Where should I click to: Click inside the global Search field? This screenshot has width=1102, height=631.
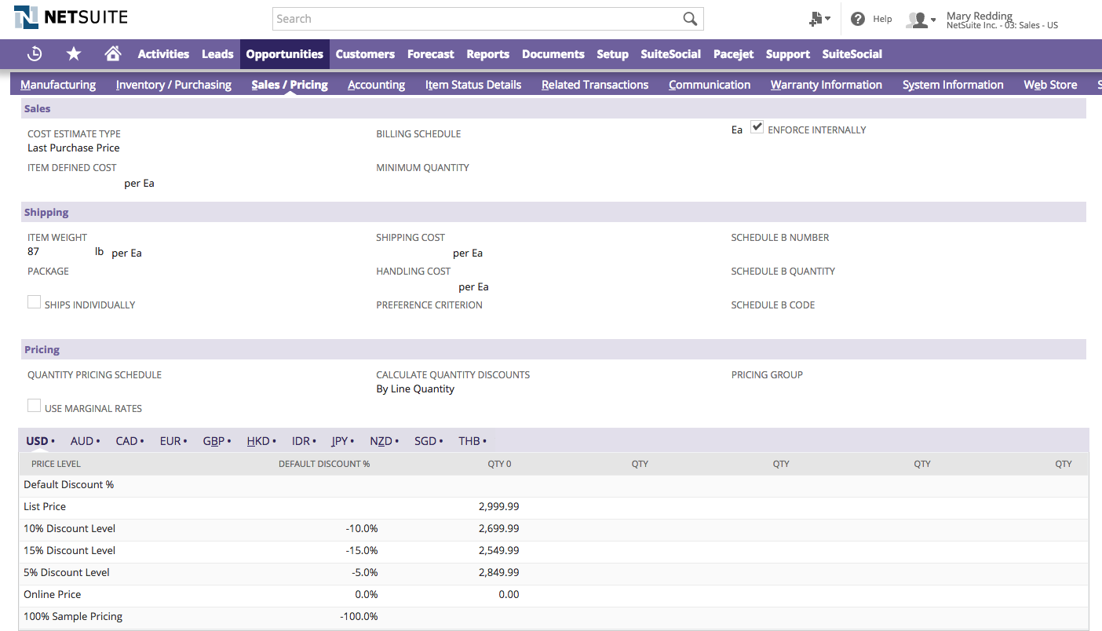pyautogui.click(x=471, y=18)
